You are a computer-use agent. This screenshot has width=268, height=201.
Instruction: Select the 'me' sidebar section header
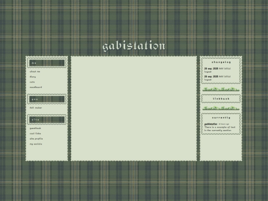coord(47,63)
